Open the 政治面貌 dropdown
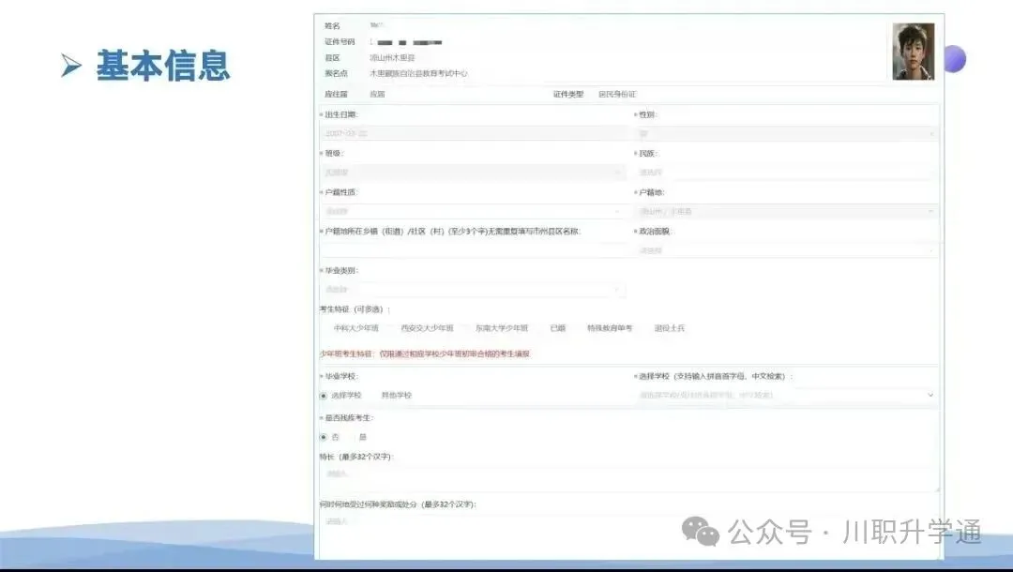 click(x=786, y=250)
